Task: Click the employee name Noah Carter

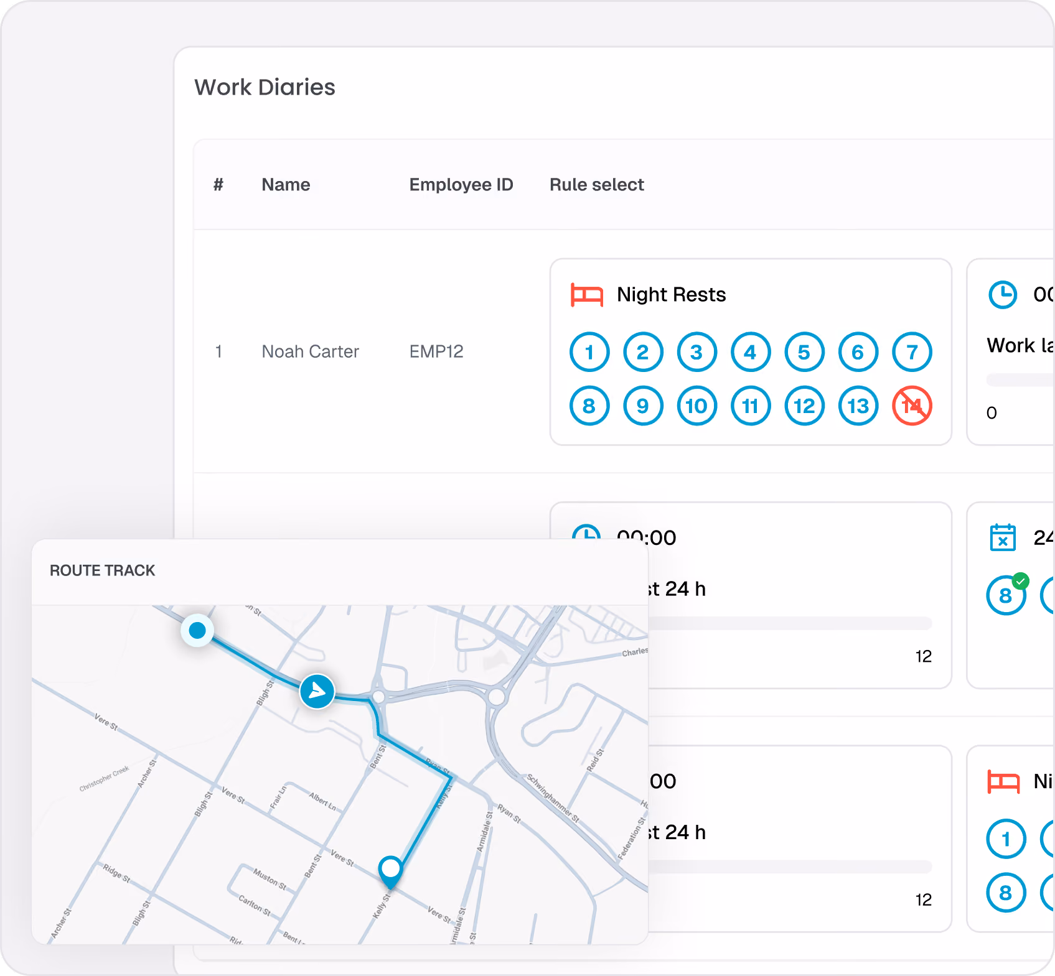Action: (310, 351)
